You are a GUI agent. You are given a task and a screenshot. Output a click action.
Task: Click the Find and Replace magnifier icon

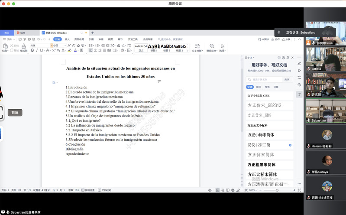[x=212, y=46]
